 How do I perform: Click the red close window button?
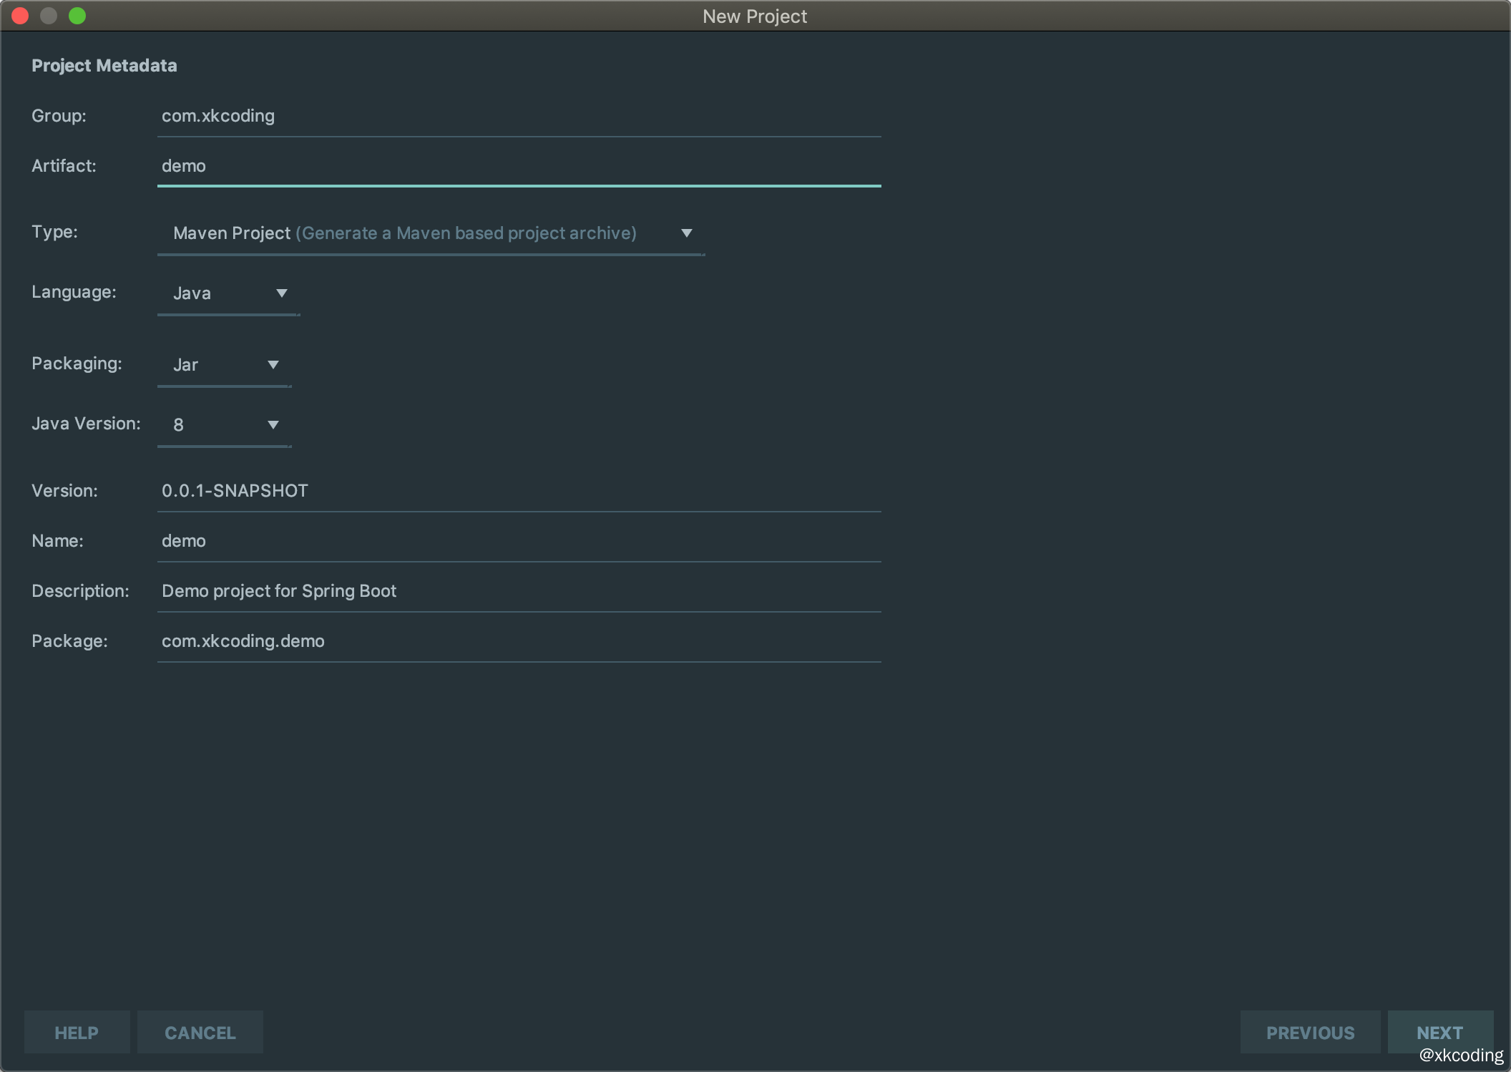(20, 16)
